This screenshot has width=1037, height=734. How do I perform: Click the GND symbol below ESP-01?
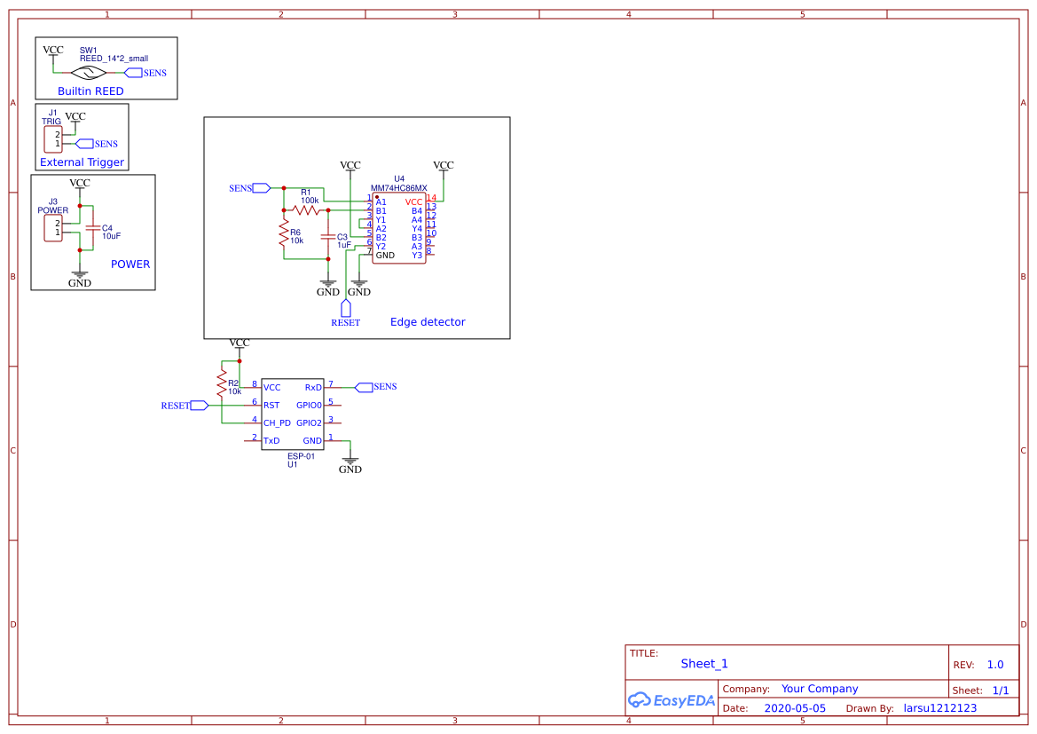click(350, 464)
